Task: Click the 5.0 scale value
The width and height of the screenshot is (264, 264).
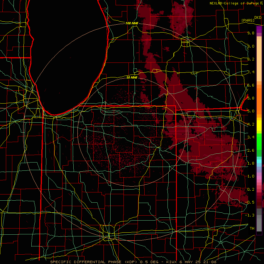Action: pos(251,111)
